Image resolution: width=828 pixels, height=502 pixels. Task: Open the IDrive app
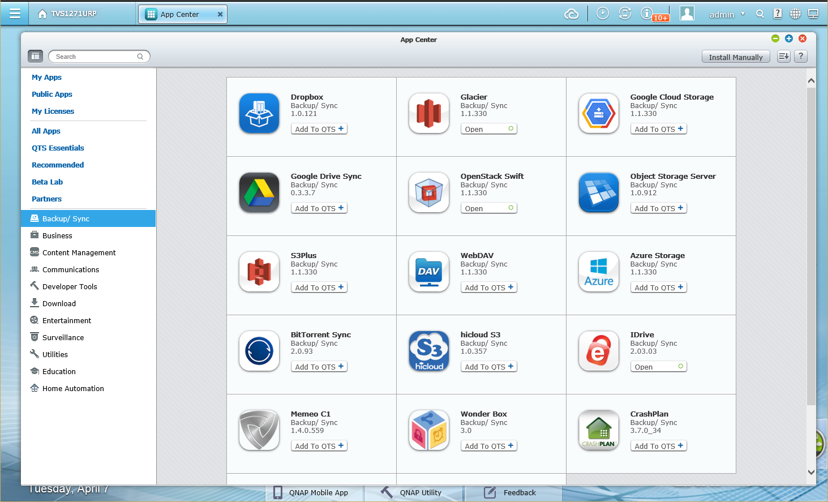click(659, 367)
